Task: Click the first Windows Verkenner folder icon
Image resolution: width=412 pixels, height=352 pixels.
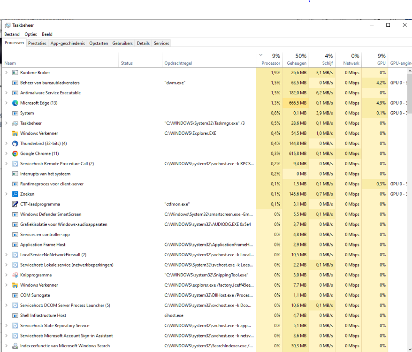Action: pos(15,133)
